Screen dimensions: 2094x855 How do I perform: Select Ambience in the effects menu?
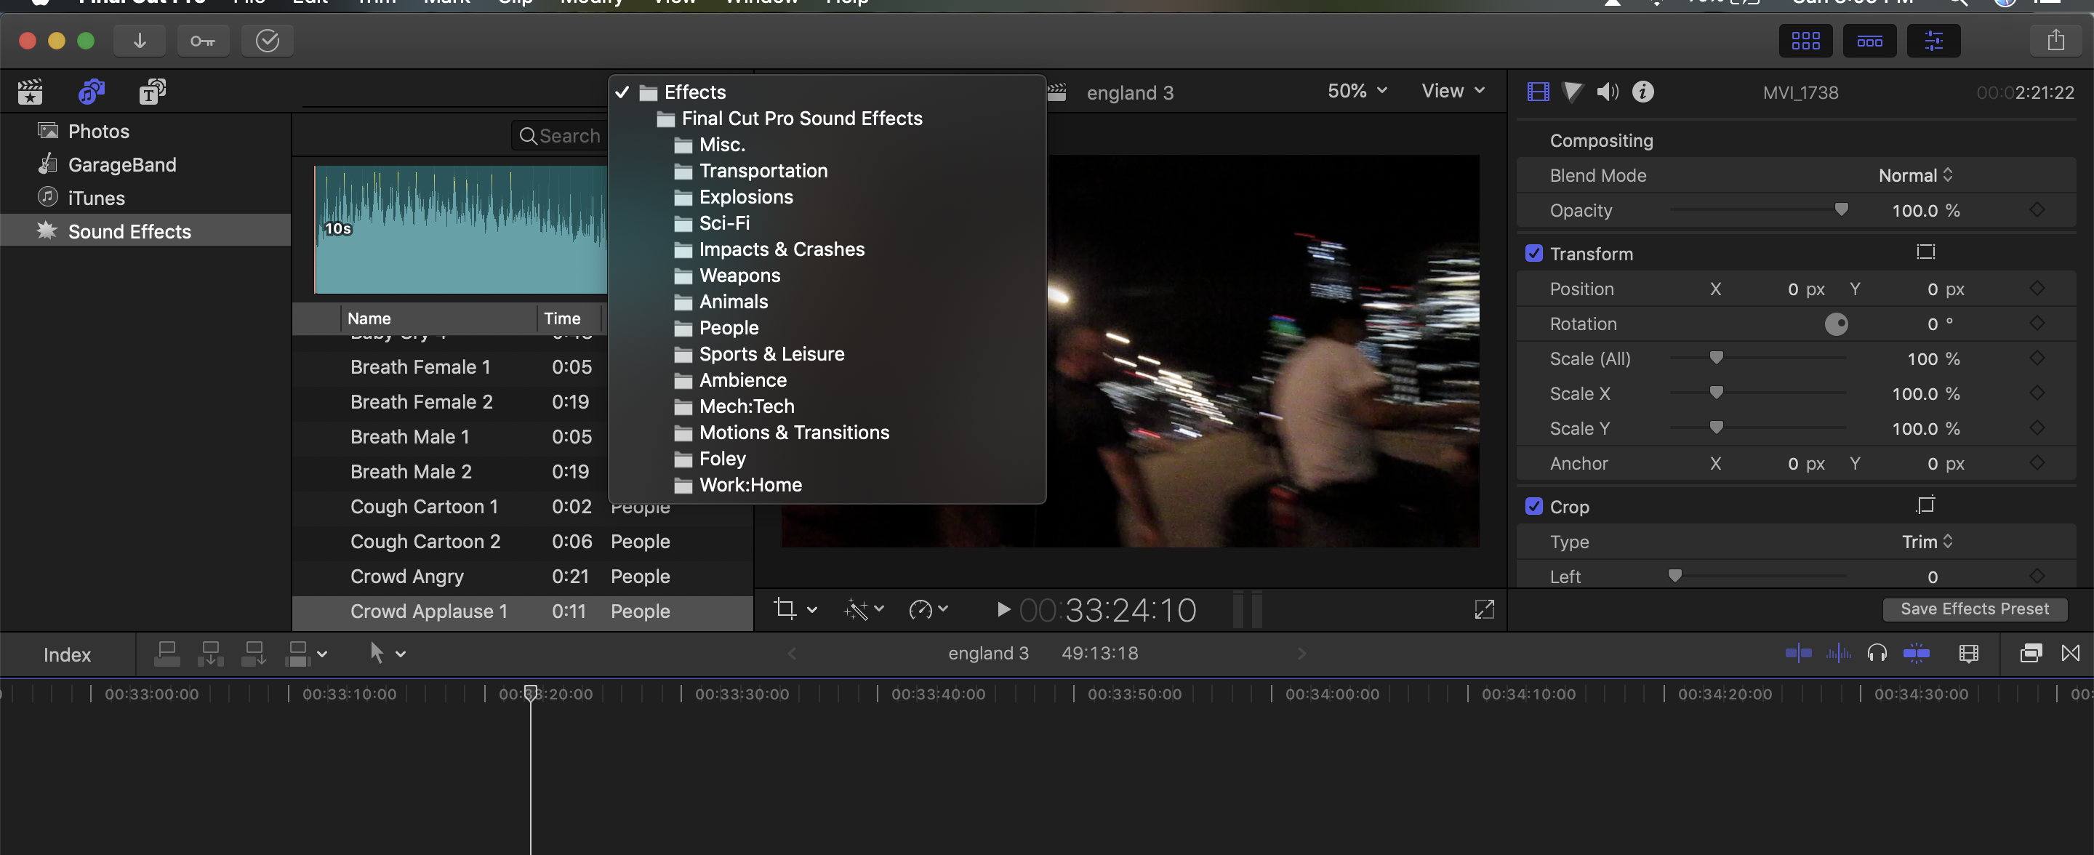click(742, 380)
